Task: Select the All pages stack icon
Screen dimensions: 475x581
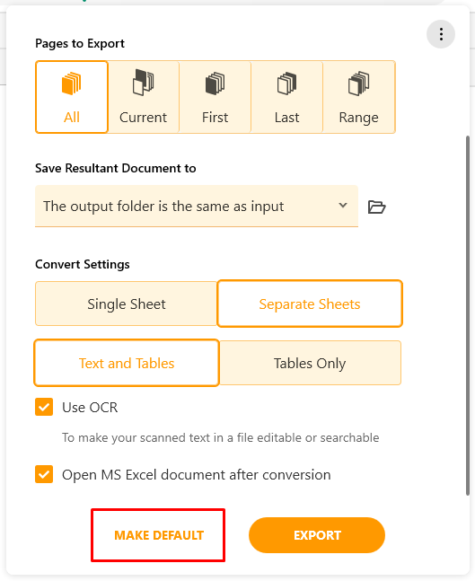Action: click(x=71, y=84)
